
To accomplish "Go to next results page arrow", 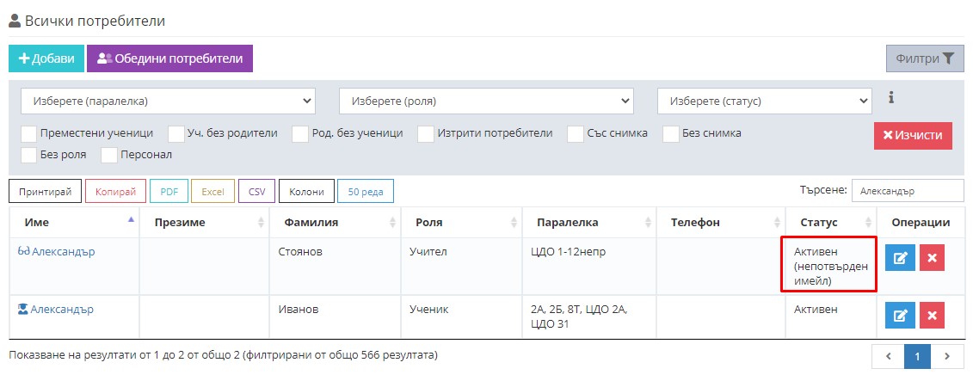I will coord(946,356).
